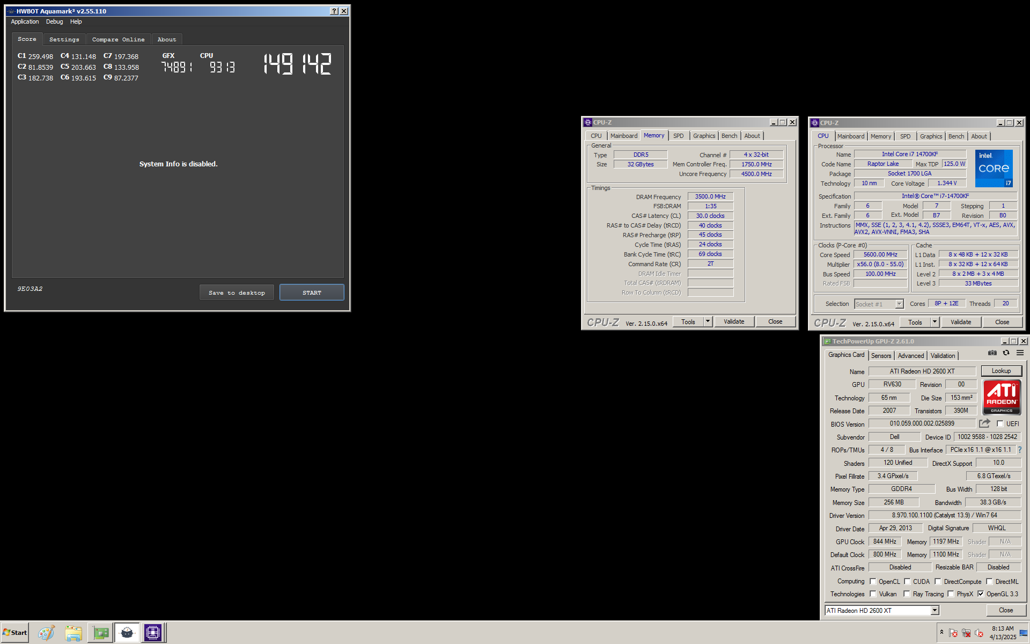Image resolution: width=1030 pixels, height=644 pixels.
Task: Open the Tools dropdown arrow in CPU-Z CPU window
Action: coord(935,322)
